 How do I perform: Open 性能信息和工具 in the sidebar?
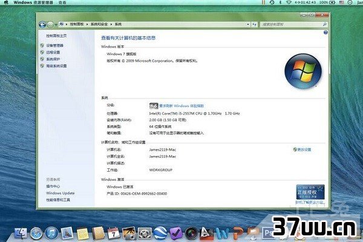[58, 200]
